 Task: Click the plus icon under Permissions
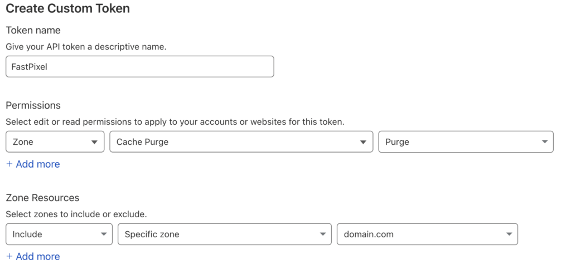(9, 164)
